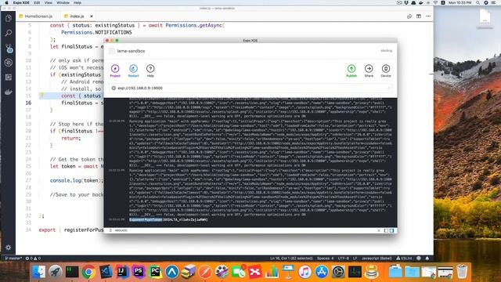Image resolution: width=501 pixels, height=282 pixels.
Task: Open Help in Expo XDE toolbar
Action: pos(150,70)
